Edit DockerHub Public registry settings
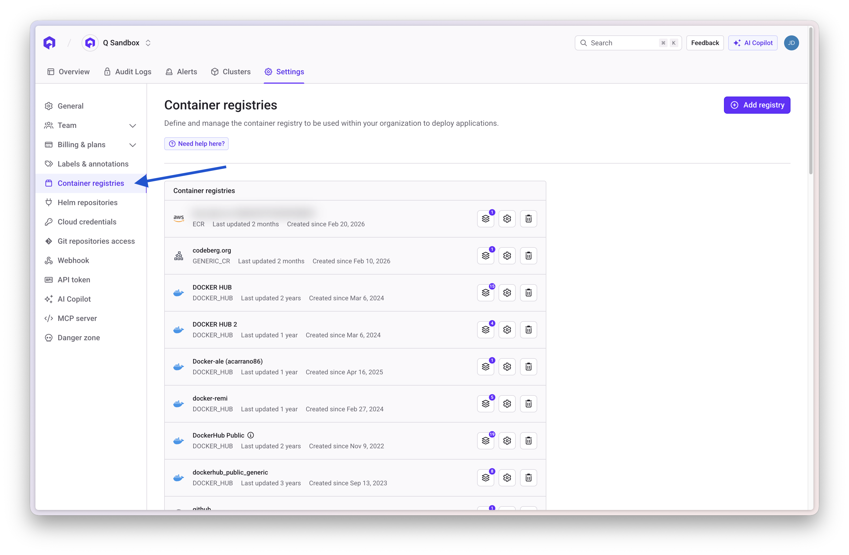849x555 pixels. (x=507, y=441)
